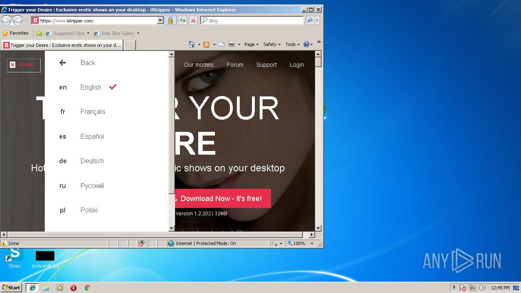Click the Bing search magnifier button
The height and width of the screenshot is (293, 521).
click(310, 20)
